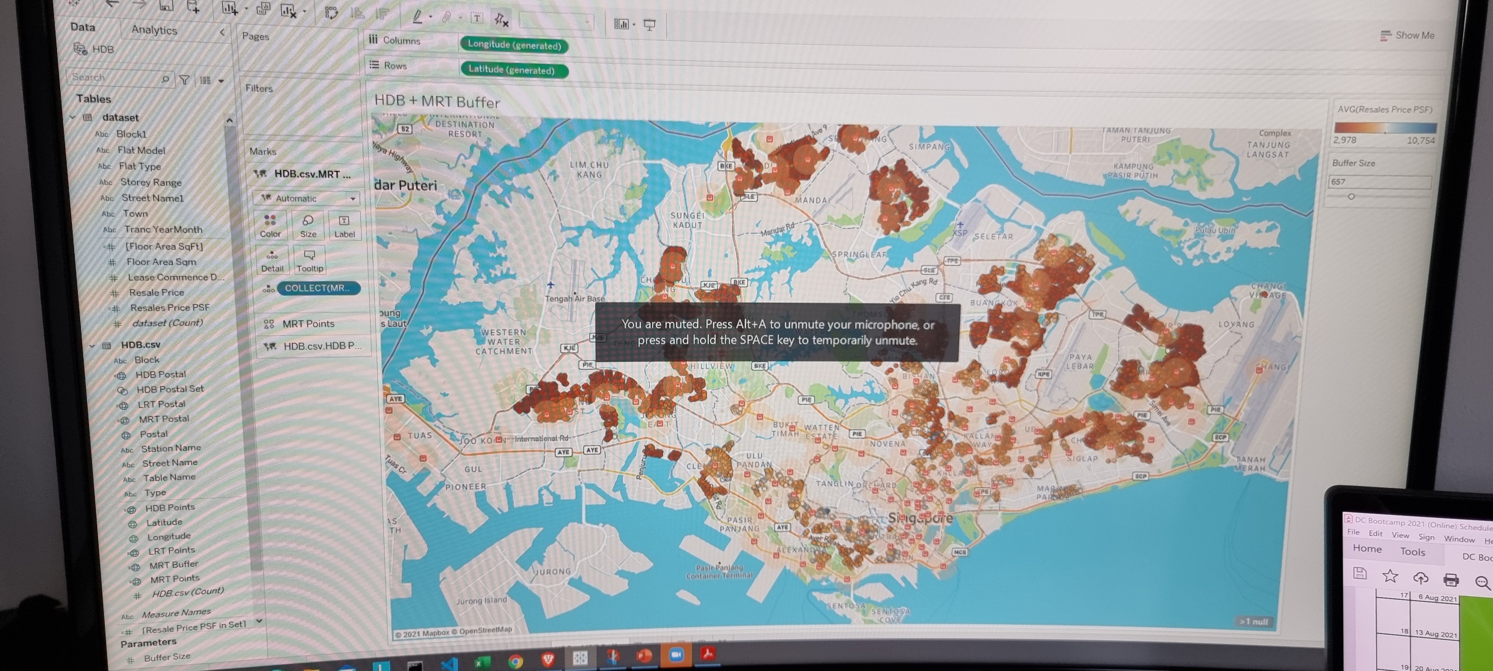Click the COLLECT(MR.. pill on Marks card
Screen dimensions: 1493x671
point(319,288)
